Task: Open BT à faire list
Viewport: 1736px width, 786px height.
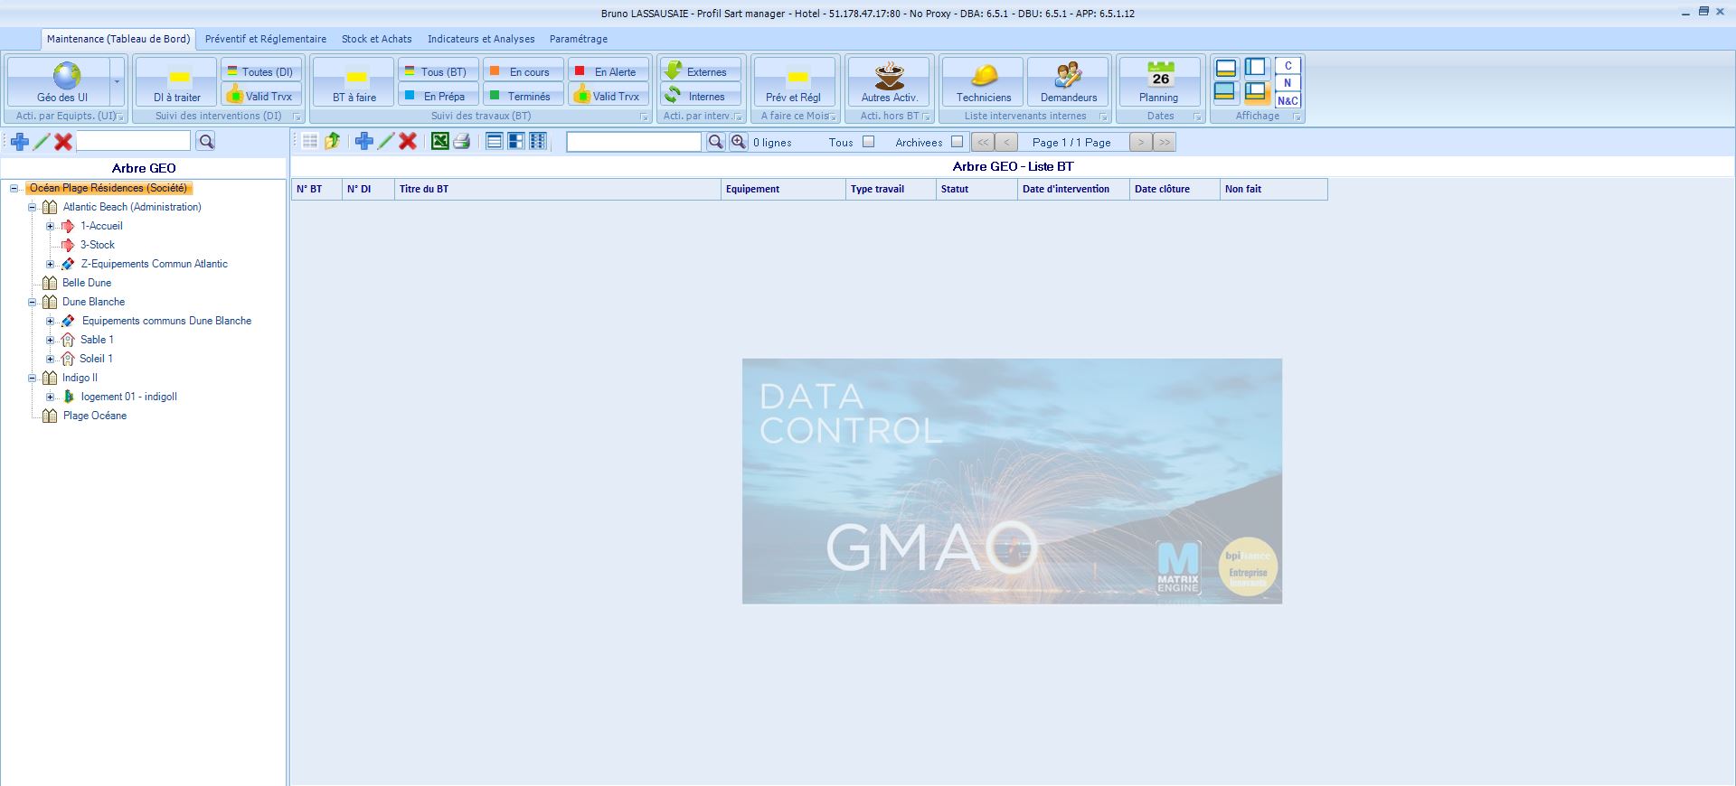Action: pos(354,82)
